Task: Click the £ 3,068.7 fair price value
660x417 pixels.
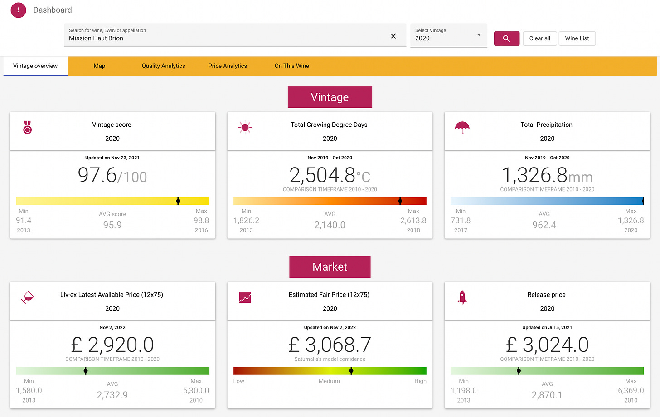Action: pos(330,345)
